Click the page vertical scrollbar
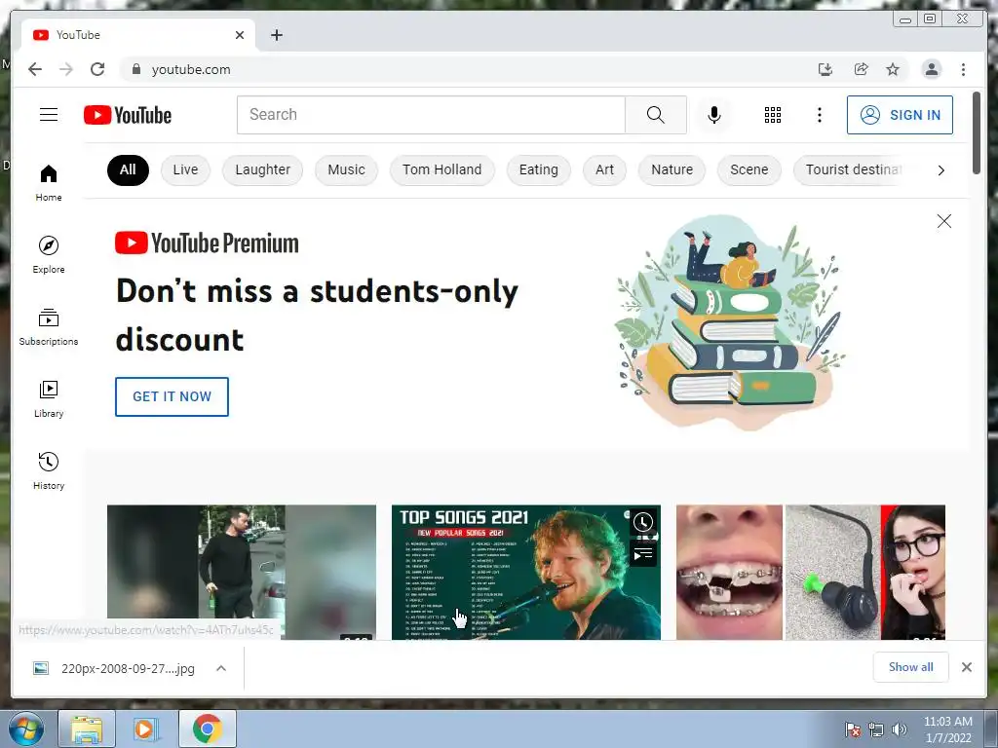 (x=977, y=132)
